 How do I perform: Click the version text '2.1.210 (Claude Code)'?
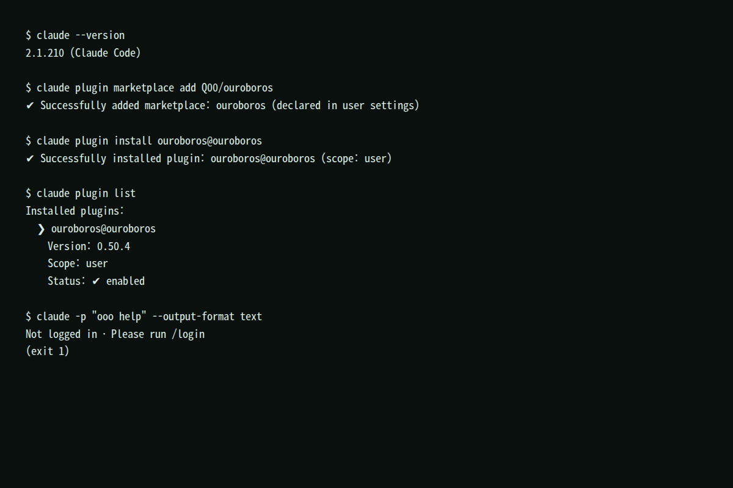83,53
